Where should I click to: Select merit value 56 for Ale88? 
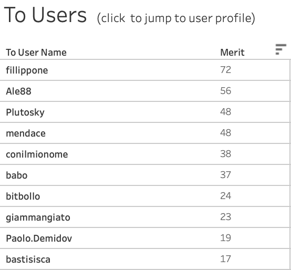point(225,91)
